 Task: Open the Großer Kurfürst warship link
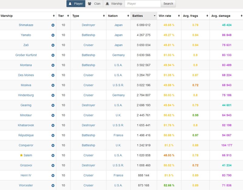click(x=26, y=55)
